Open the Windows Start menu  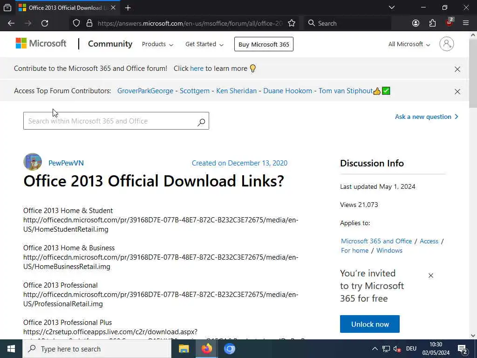(11, 349)
